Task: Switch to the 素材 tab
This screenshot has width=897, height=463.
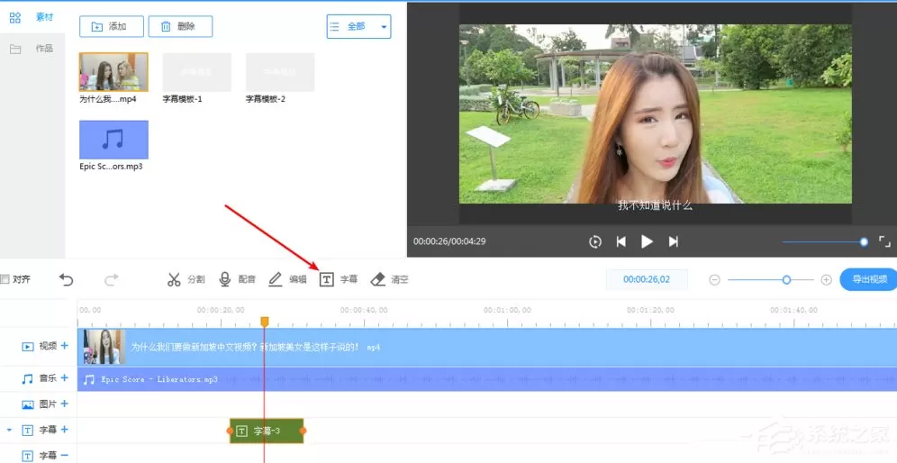Action: (x=32, y=17)
